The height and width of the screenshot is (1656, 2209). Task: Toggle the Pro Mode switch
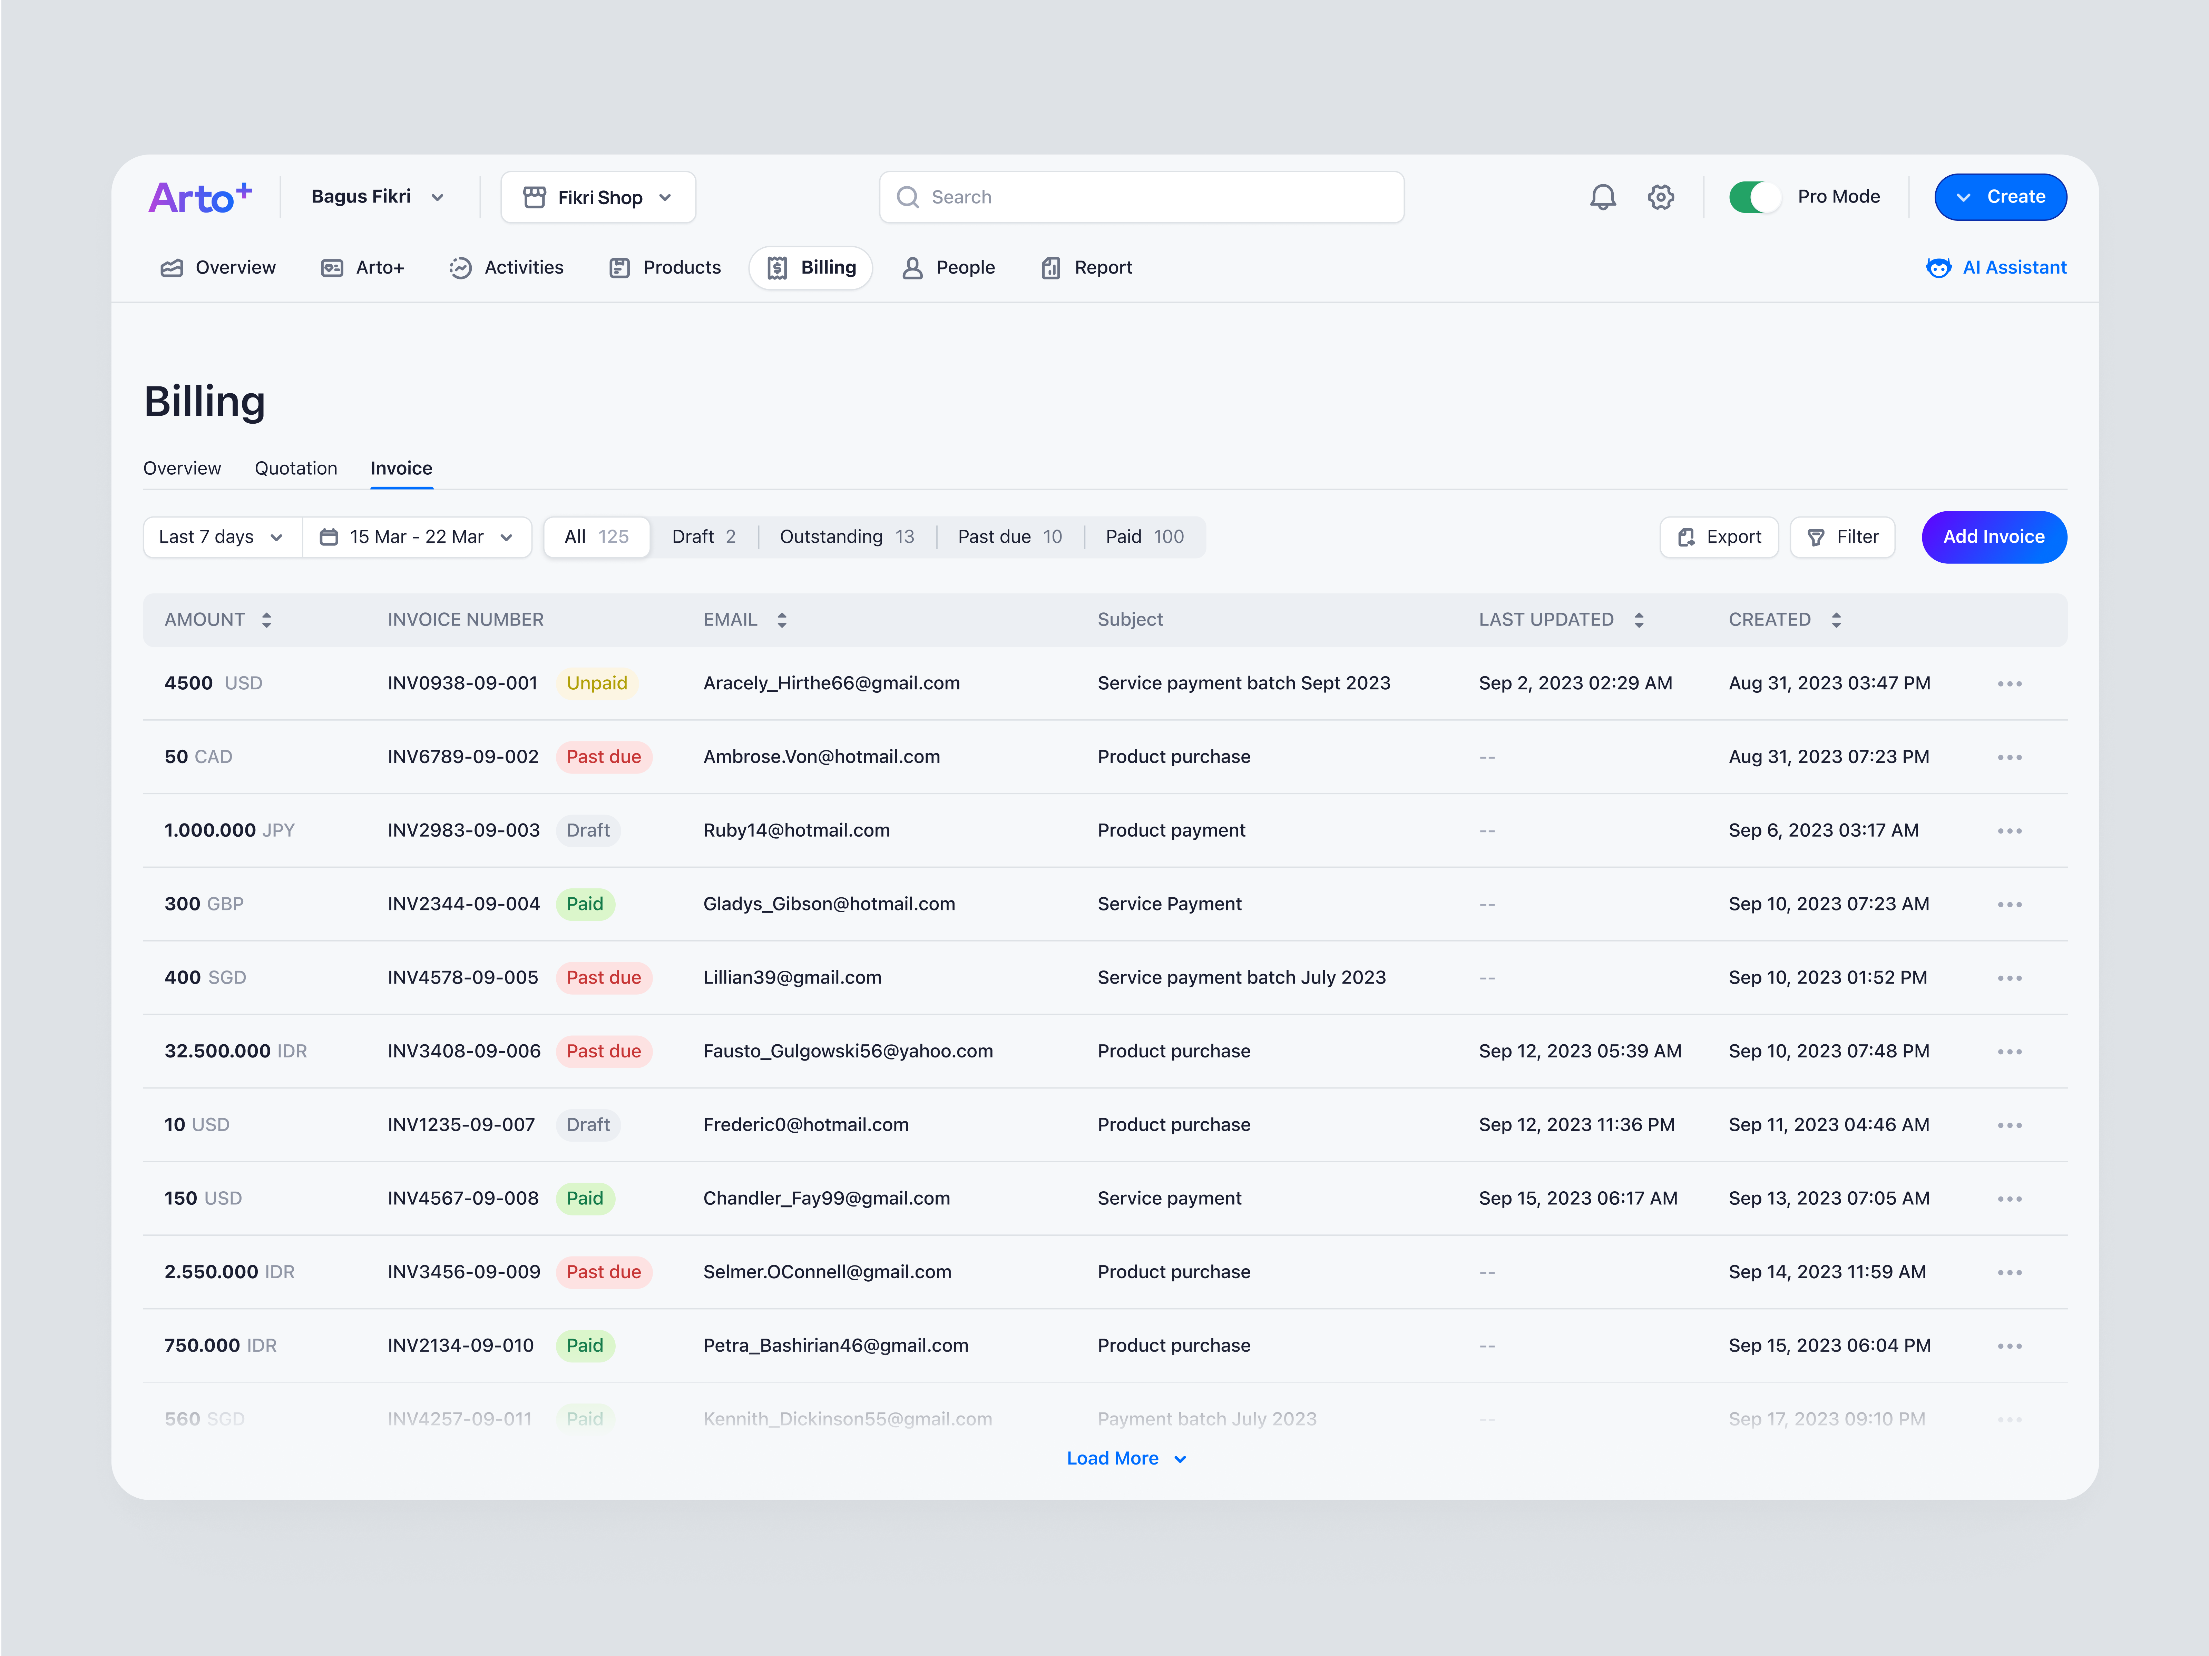1755,197
